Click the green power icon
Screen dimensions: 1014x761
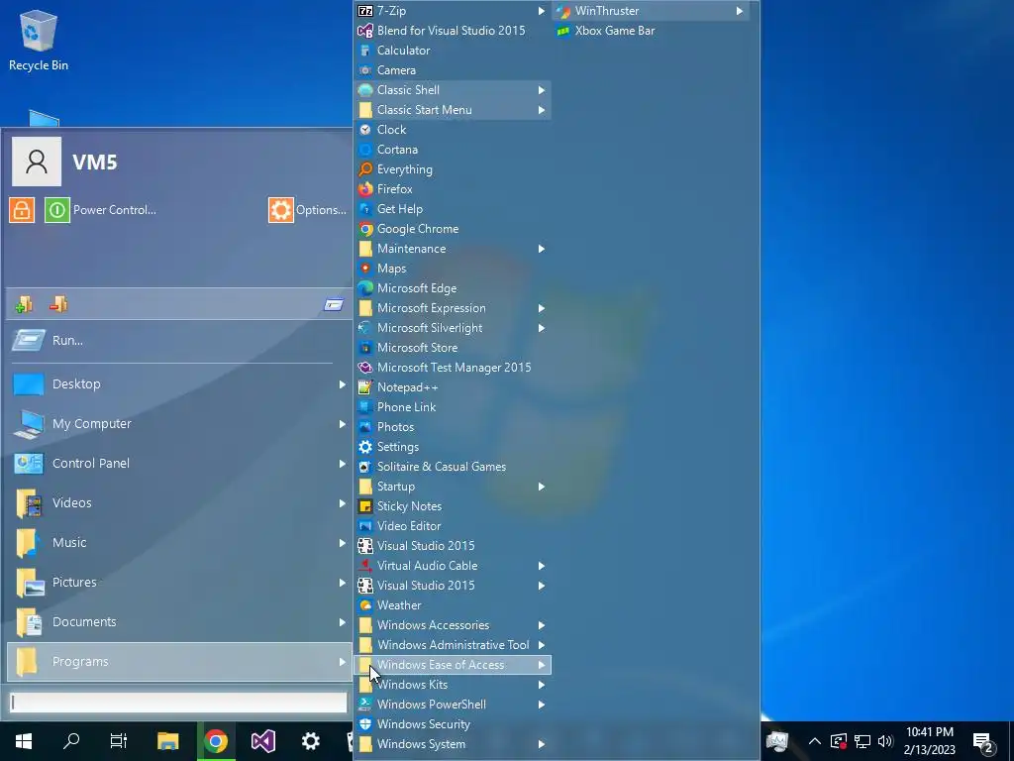tap(56, 210)
